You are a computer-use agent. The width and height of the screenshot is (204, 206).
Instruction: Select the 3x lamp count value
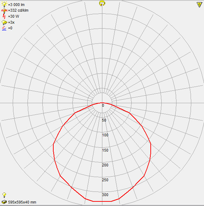coord(11,23)
